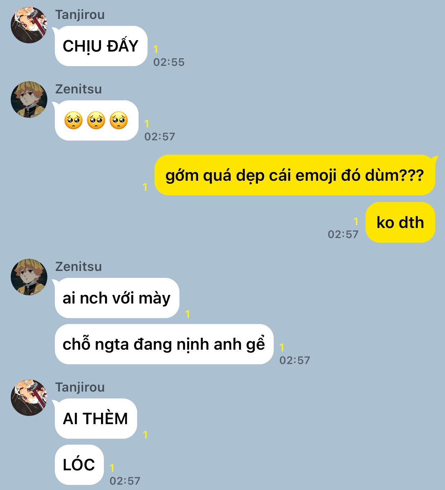Image resolution: width=445 pixels, height=490 pixels.
Task: Select the 'CHỊU ĐẤY' message bubble
Action: tap(101, 46)
